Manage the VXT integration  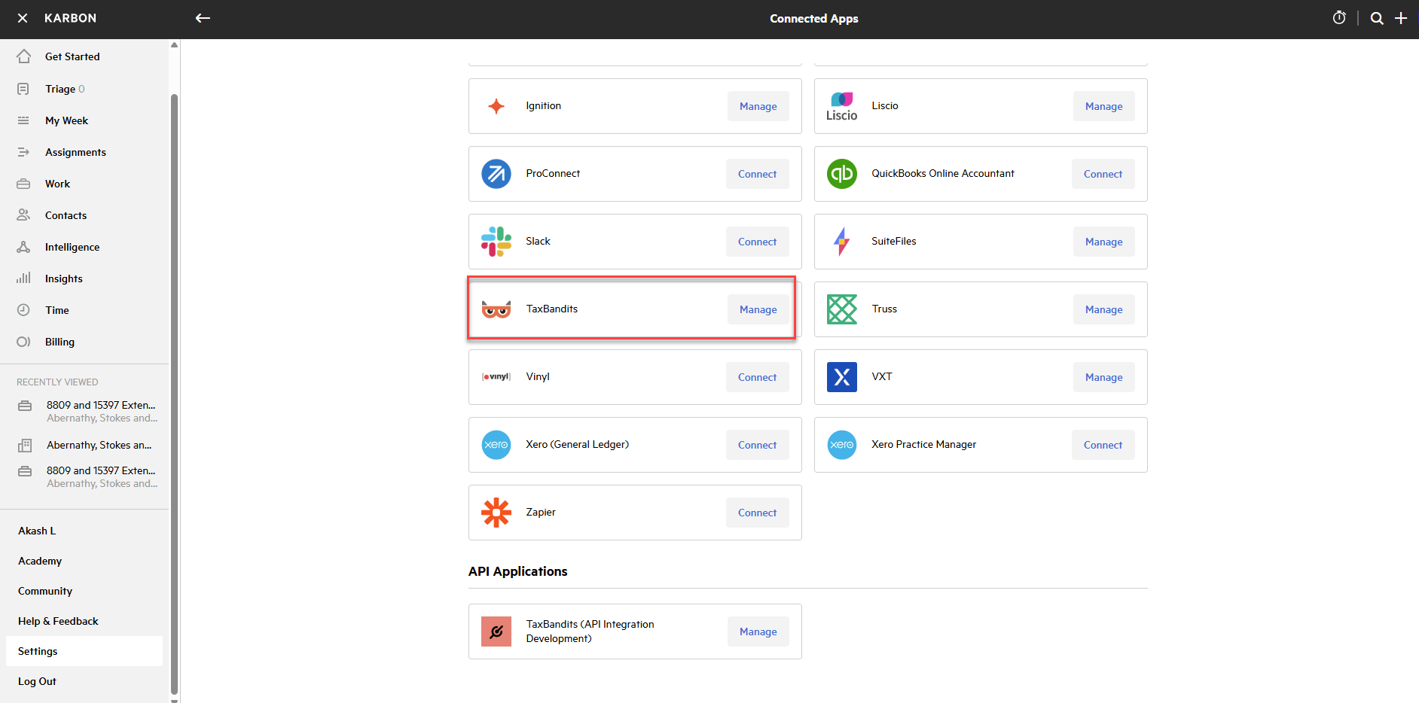coord(1104,377)
